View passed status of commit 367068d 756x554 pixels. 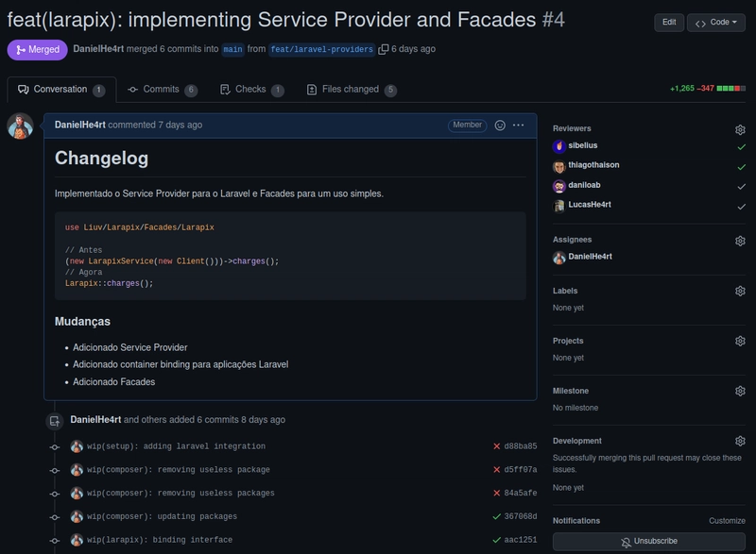point(497,516)
